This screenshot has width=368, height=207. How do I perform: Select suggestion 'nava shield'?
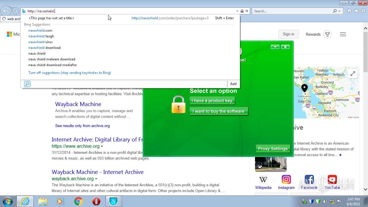(37, 53)
